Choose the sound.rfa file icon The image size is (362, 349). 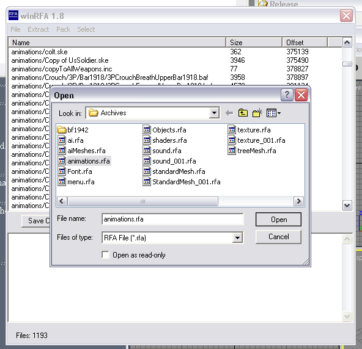click(x=147, y=151)
